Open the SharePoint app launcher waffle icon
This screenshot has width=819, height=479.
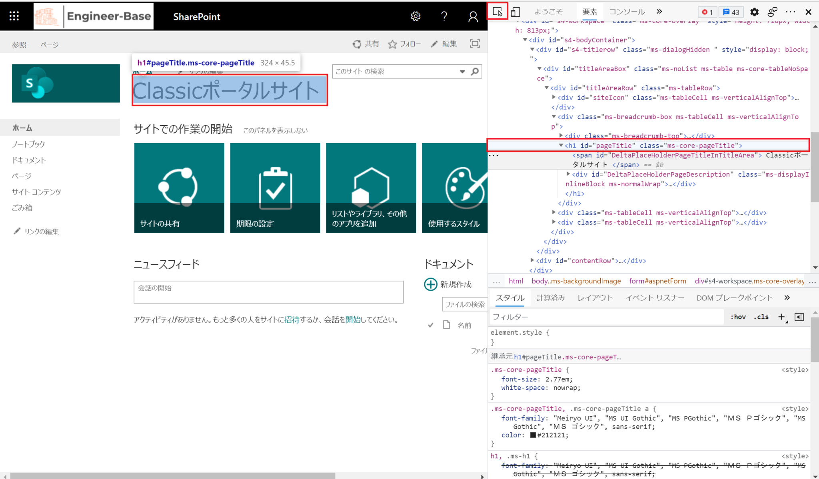14,16
